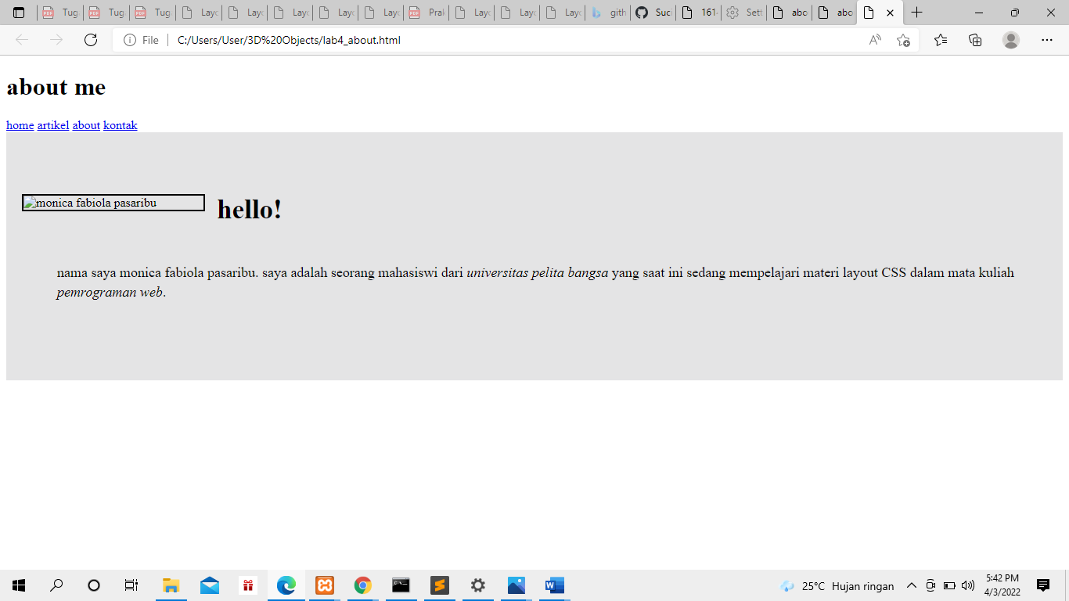Follow the kontak link on the page
The height and width of the screenshot is (601, 1069).
(121, 125)
